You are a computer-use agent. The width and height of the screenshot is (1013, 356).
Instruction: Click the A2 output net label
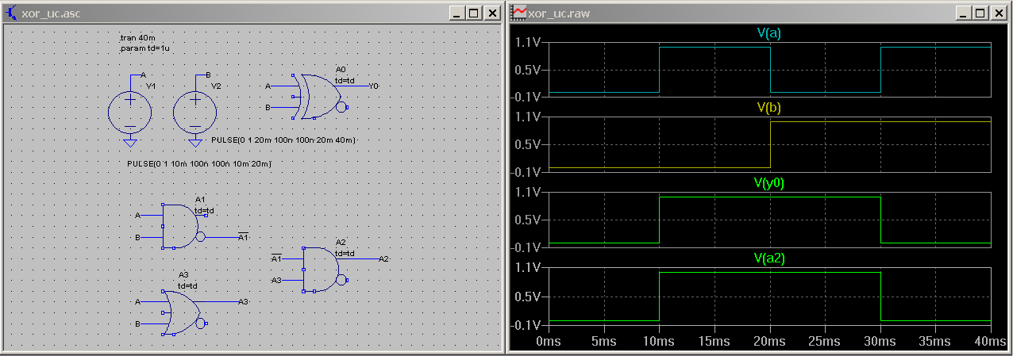point(383,258)
